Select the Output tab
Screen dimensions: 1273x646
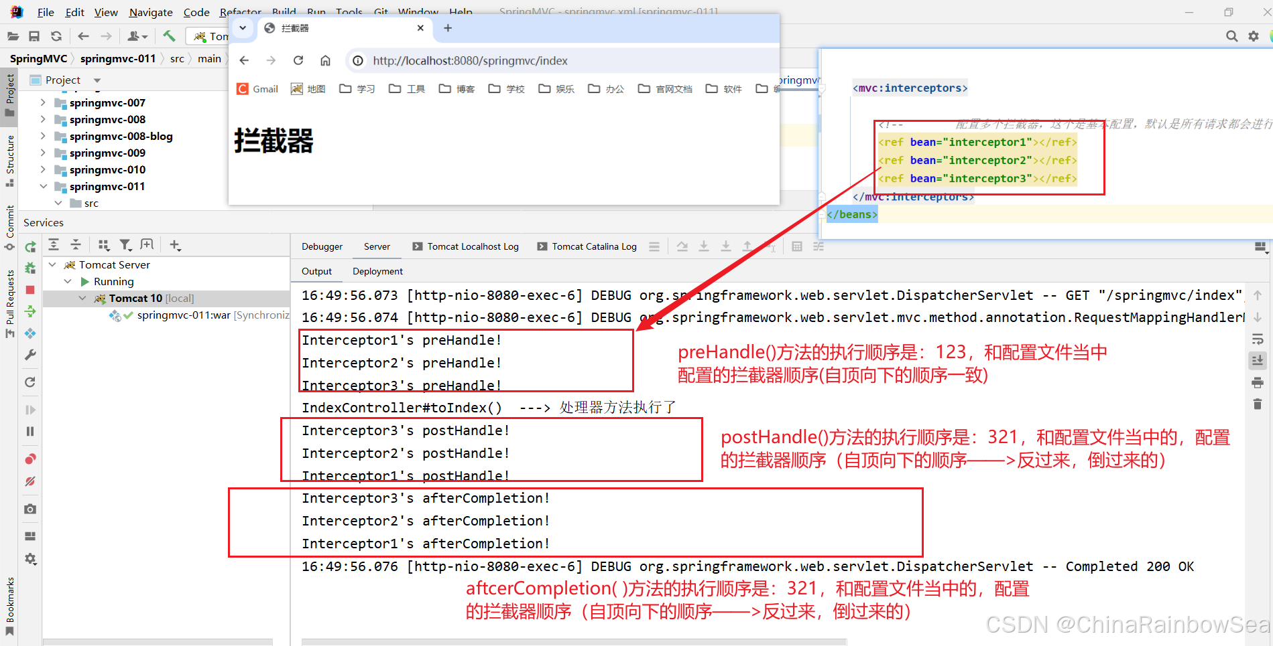pos(316,271)
